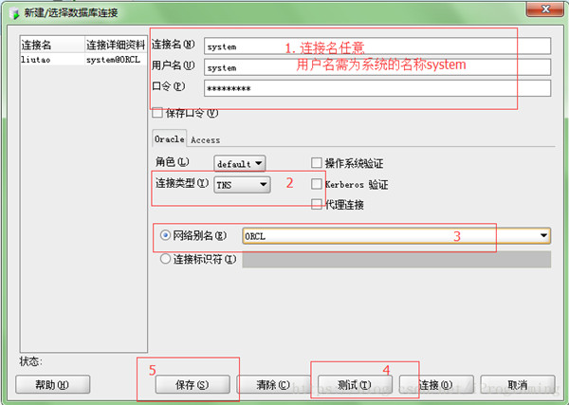Enable the 代理连接 checkbox

tap(317, 204)
